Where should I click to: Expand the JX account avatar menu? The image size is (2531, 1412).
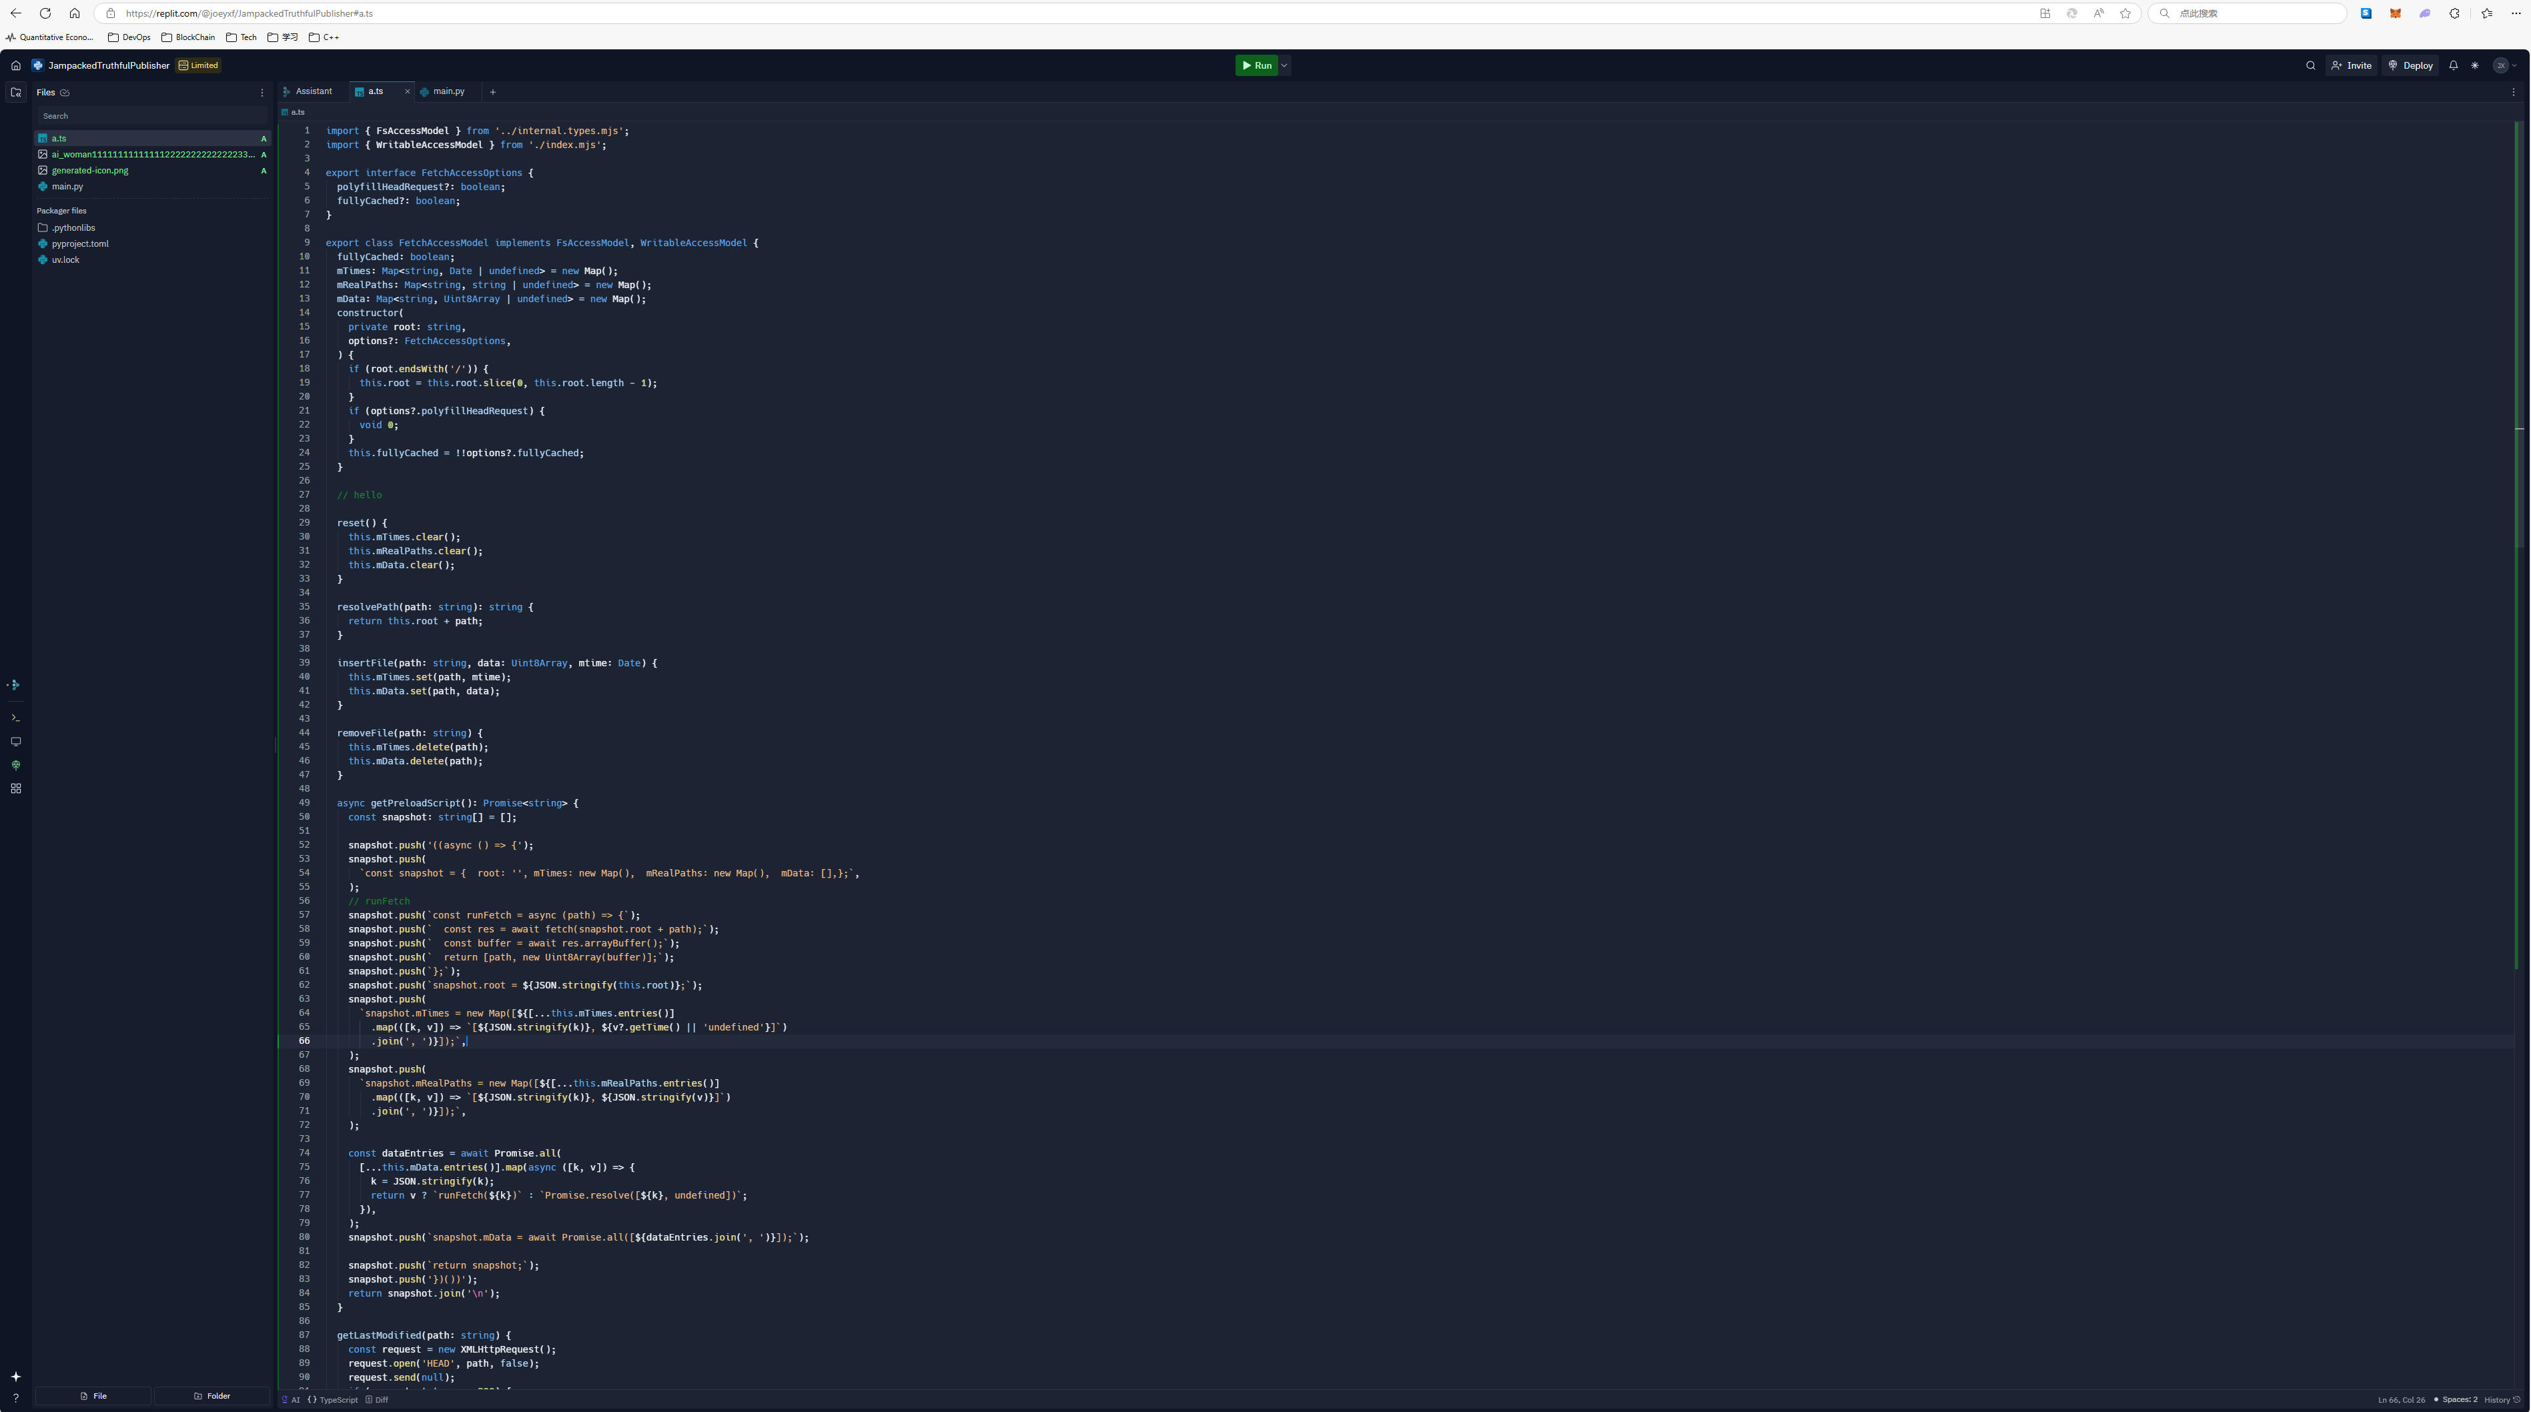[x=2504, y=66]
